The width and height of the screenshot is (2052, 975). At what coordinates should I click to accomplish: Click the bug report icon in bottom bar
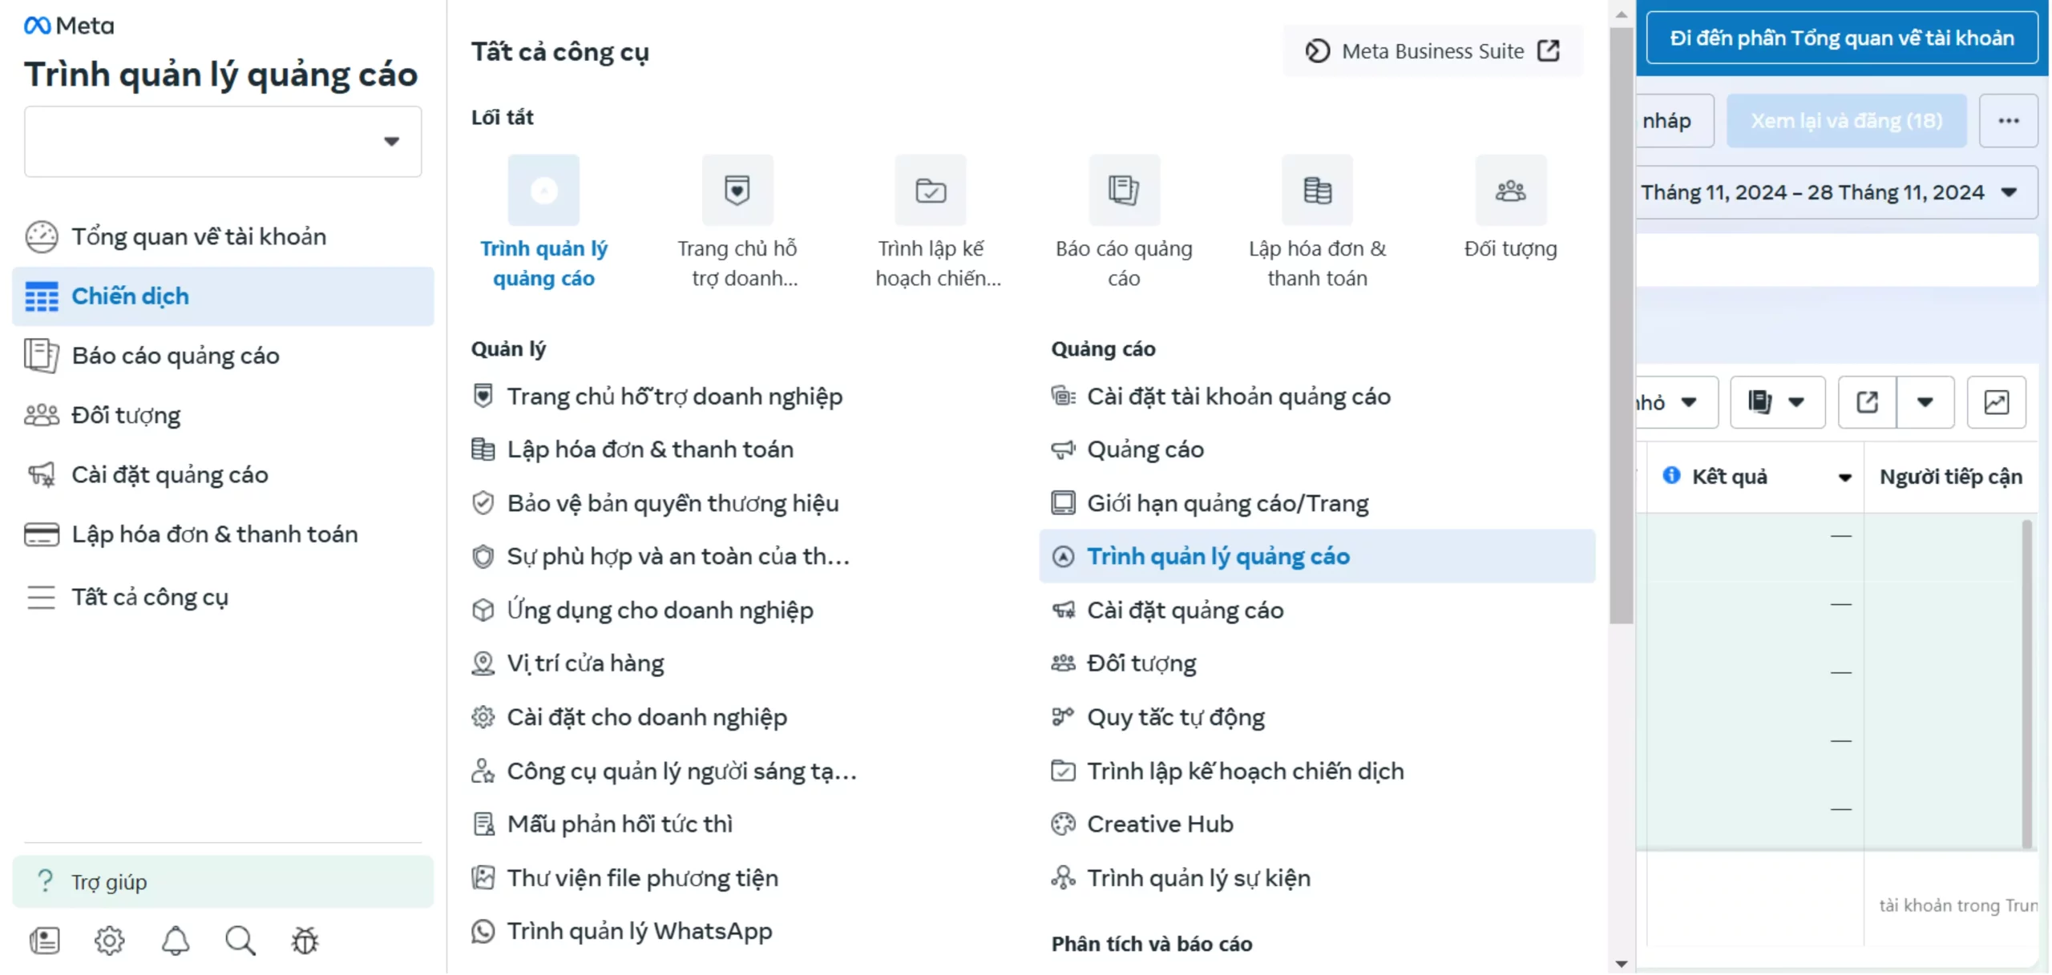tap(305, 941)
